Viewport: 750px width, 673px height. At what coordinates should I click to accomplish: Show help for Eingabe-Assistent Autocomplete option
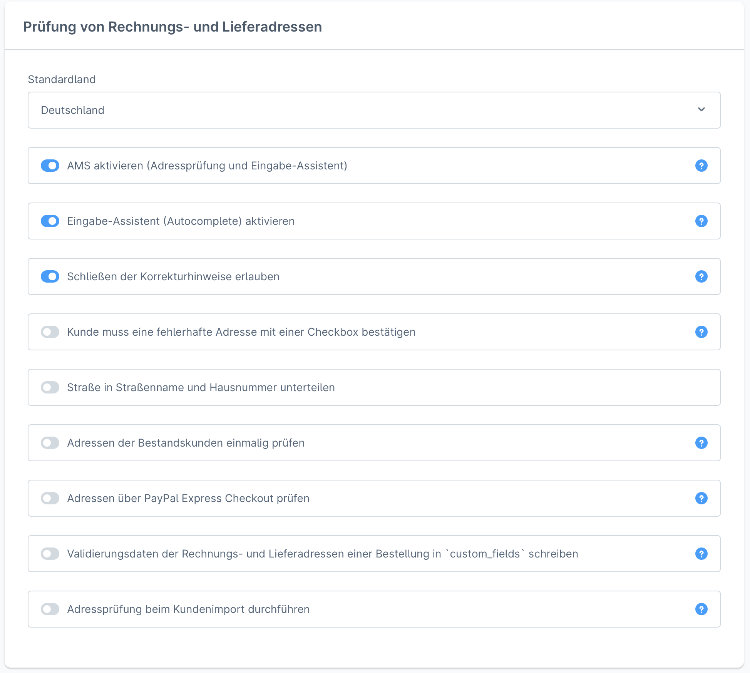[x=701, y=221]
